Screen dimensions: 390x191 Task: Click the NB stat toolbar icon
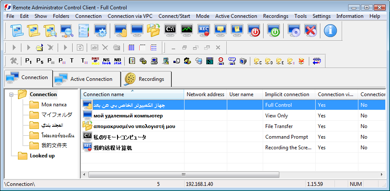117,61
